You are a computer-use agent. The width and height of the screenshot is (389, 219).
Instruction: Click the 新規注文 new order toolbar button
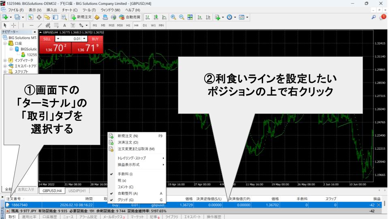[x=81, y=17]
